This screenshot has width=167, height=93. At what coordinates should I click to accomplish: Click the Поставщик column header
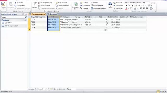pos(66,17)
